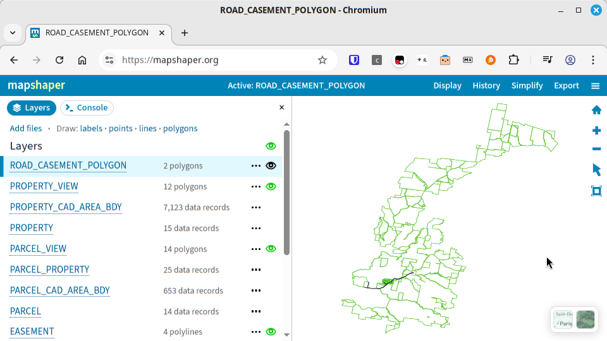607x341 pixels.
Task: Open options menu for ROAD_CASEMENT_POLYGON layer
Action: point(256,165)
